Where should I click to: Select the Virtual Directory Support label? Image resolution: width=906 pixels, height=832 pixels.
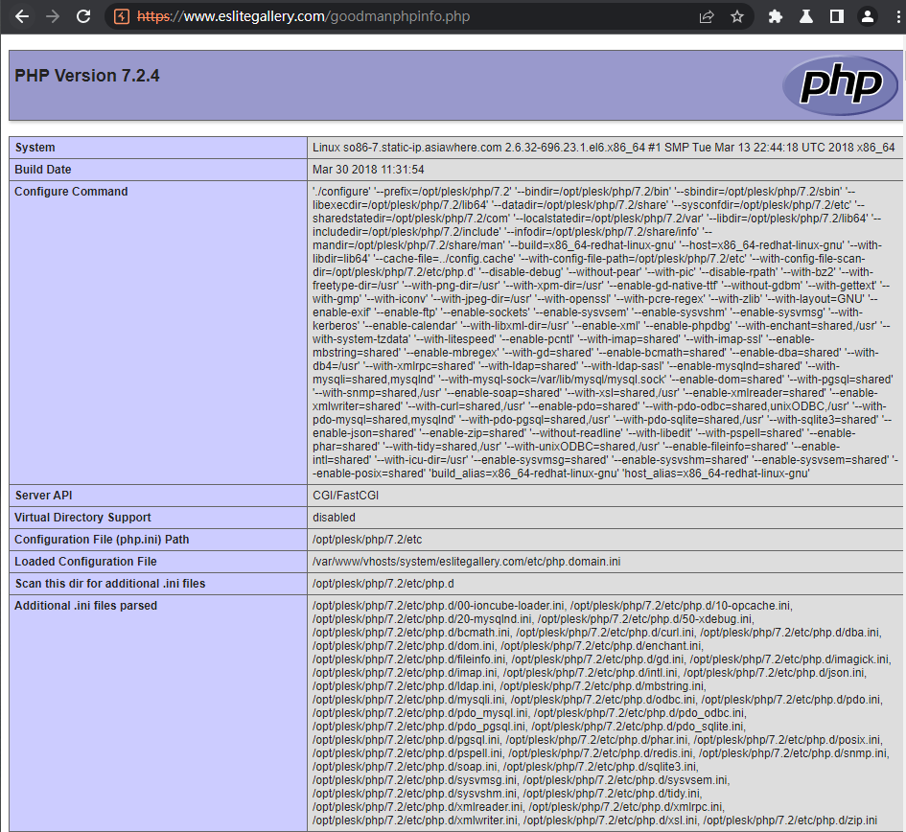pyautogui.click(x=82, y=517)
